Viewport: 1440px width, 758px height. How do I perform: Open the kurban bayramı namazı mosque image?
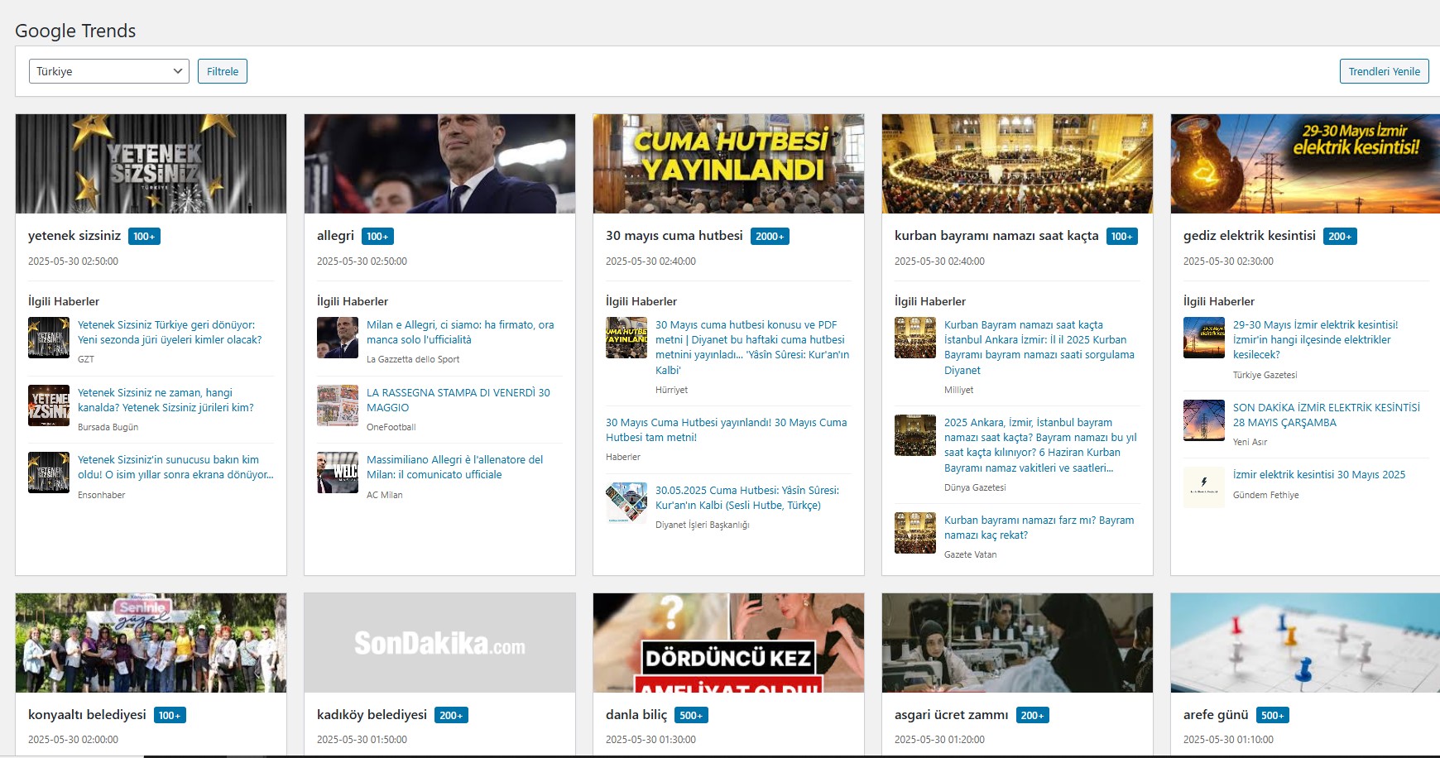1017,164
